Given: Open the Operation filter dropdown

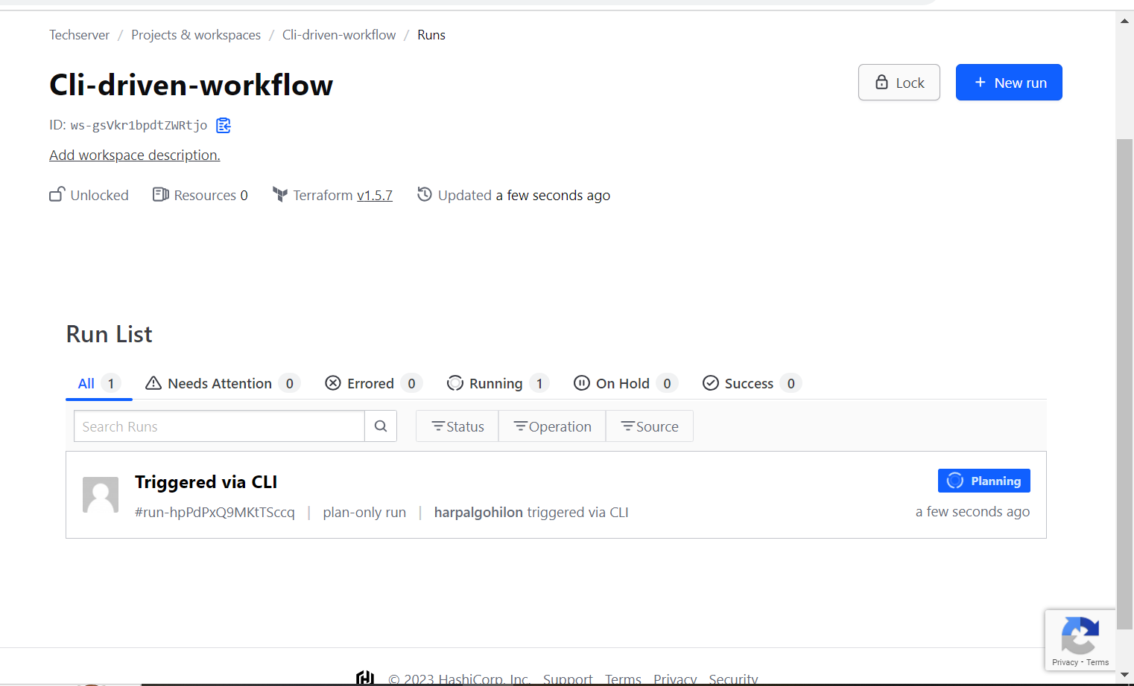Looking at the screenshot, I should 552,426.
